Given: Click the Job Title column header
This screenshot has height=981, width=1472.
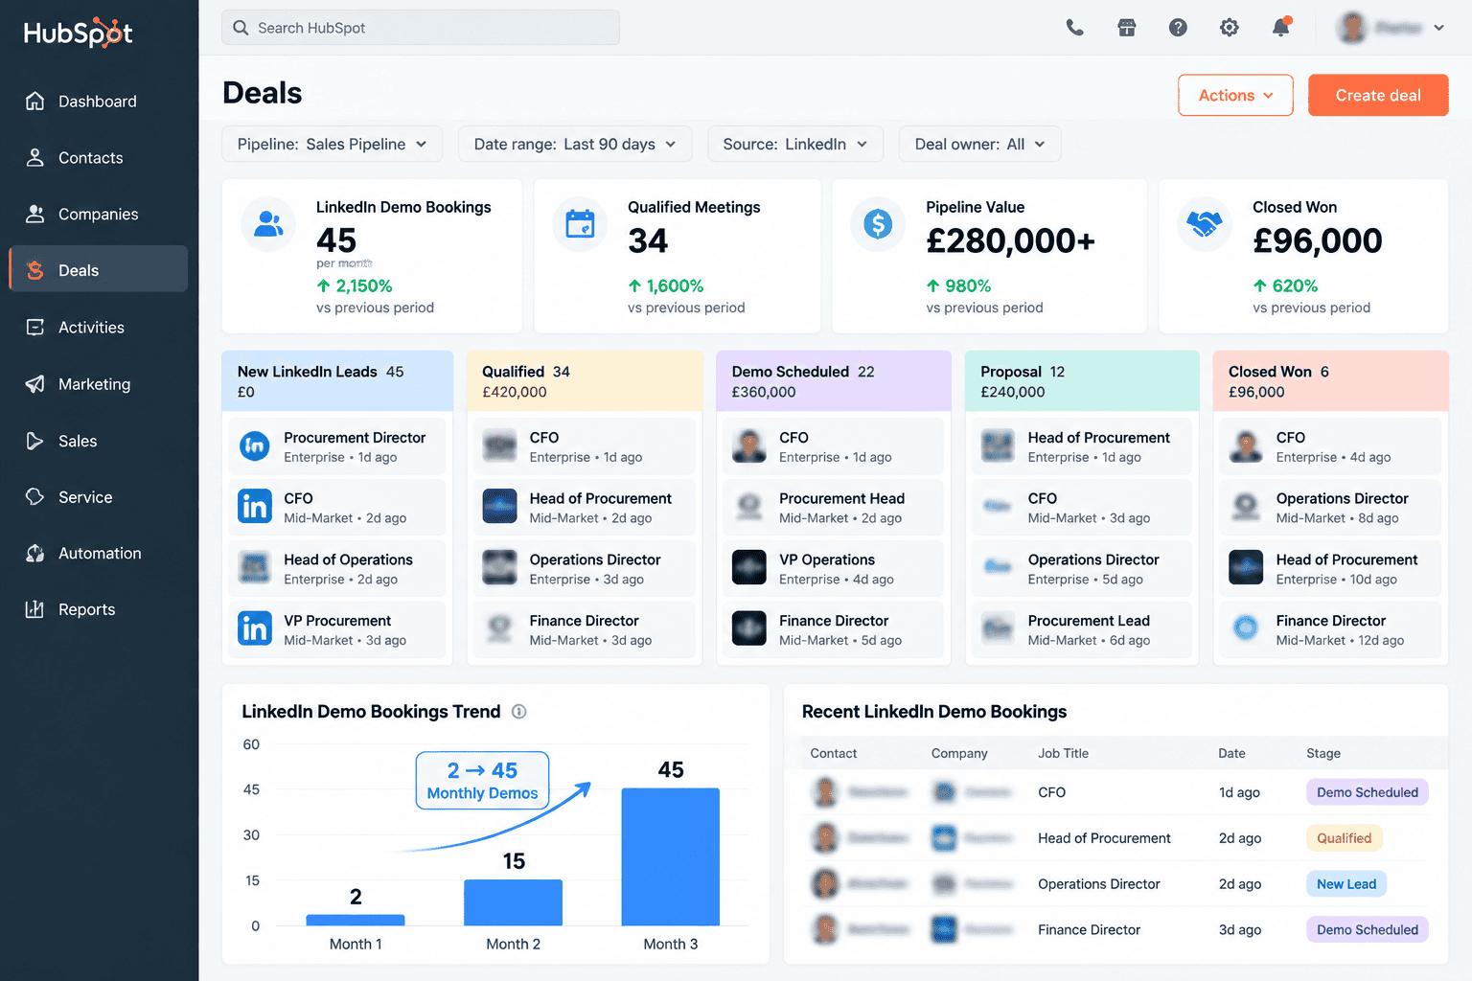Looking at the screenshot, I should pos(1063,753).
